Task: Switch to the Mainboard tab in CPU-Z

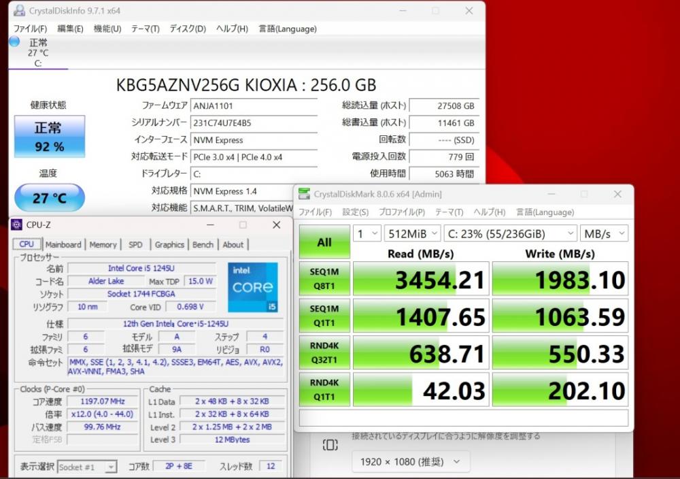Action: (x=63, y=245)
